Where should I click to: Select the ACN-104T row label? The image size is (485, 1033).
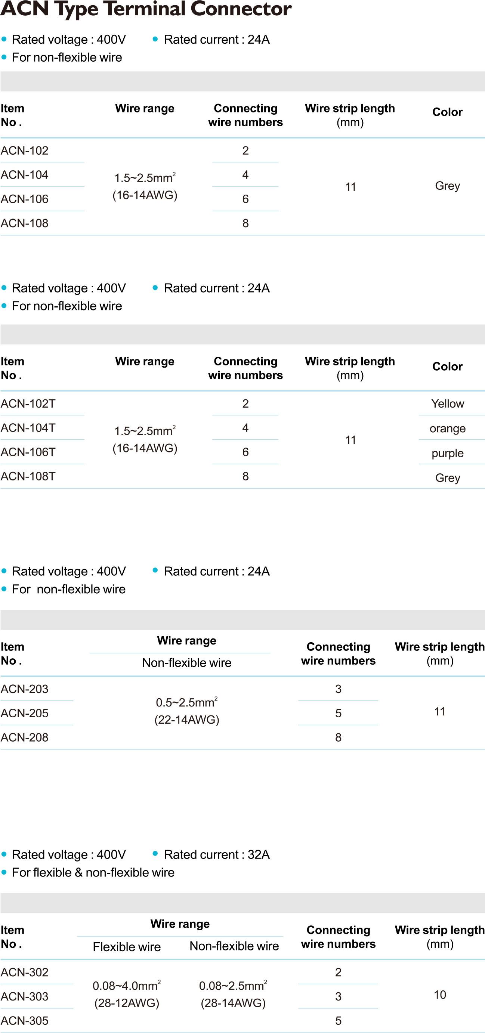[x=28, y=428]
